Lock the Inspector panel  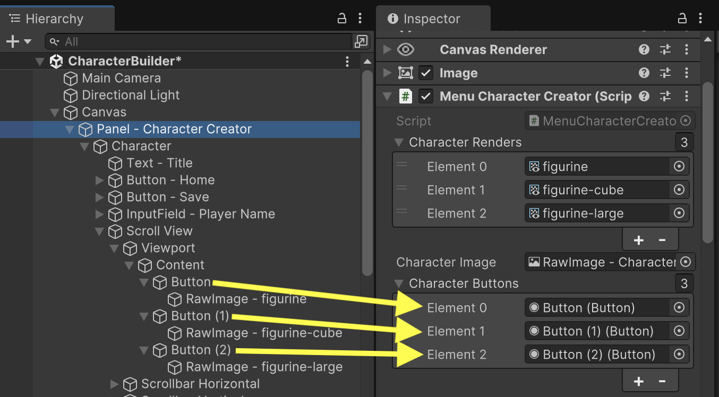(682, 19)
